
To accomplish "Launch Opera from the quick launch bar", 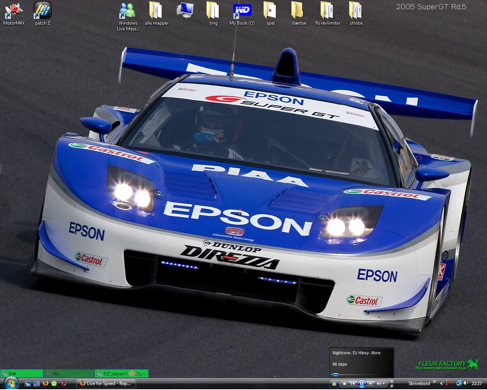I will 63,384.
